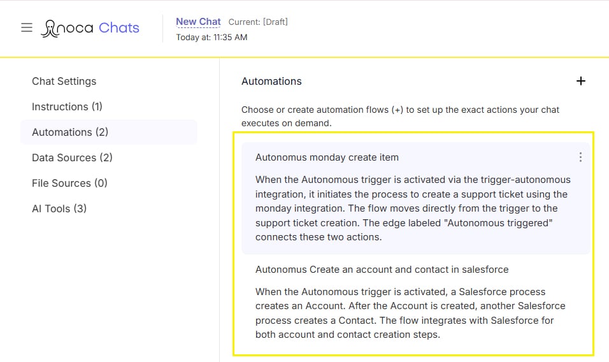Click the Automations section heading
The height and width of the screenshot is (362, 609).
coord(271,81)
